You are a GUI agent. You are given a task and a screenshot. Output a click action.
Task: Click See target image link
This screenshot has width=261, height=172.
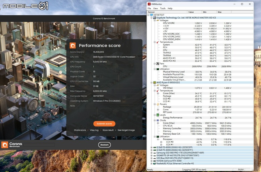pos(126,130)
